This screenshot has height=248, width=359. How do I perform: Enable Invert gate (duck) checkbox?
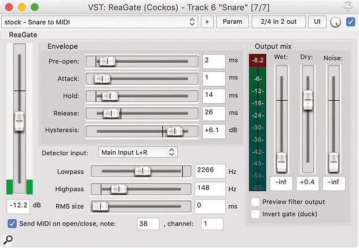(x=255, y=214)
